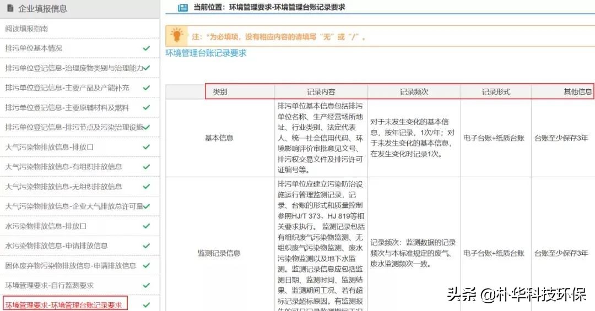Screen dimensions: 595x311
Task: Click checkmark next to 排污单位基本情况
Action: point(146,48)
